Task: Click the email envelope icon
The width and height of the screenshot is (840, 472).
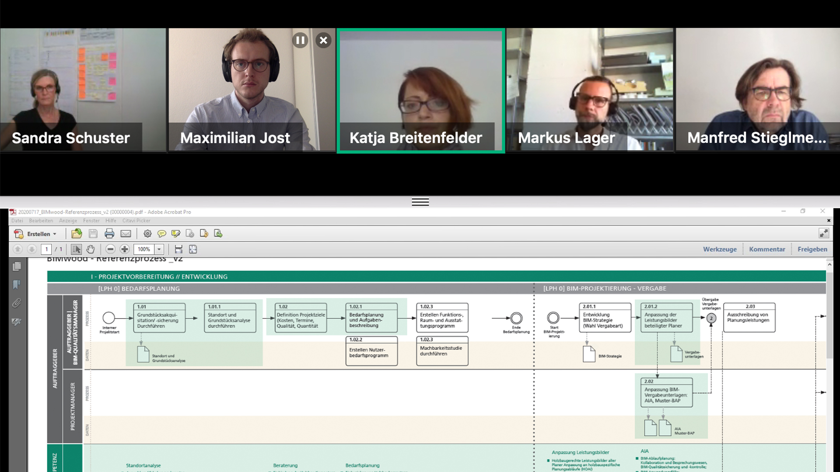Action: (x=126, y=234)
